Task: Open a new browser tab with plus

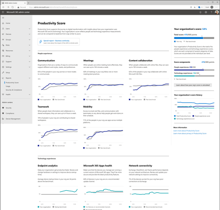Action: click(28, 3)
